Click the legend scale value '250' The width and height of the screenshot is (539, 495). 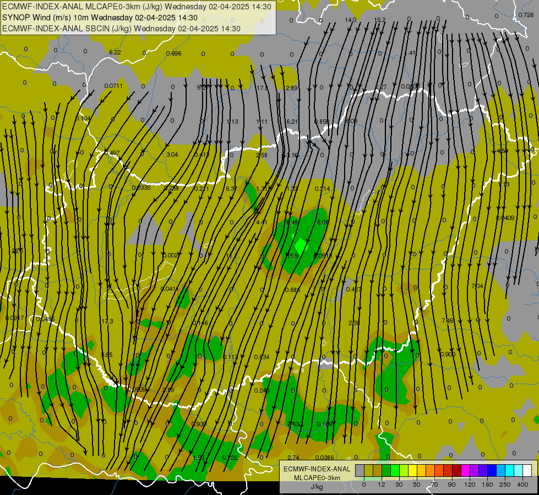pyautogui.click(x=505, y=485)
